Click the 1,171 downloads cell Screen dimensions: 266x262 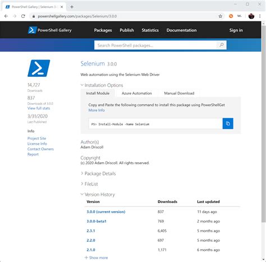pos(162,250)
